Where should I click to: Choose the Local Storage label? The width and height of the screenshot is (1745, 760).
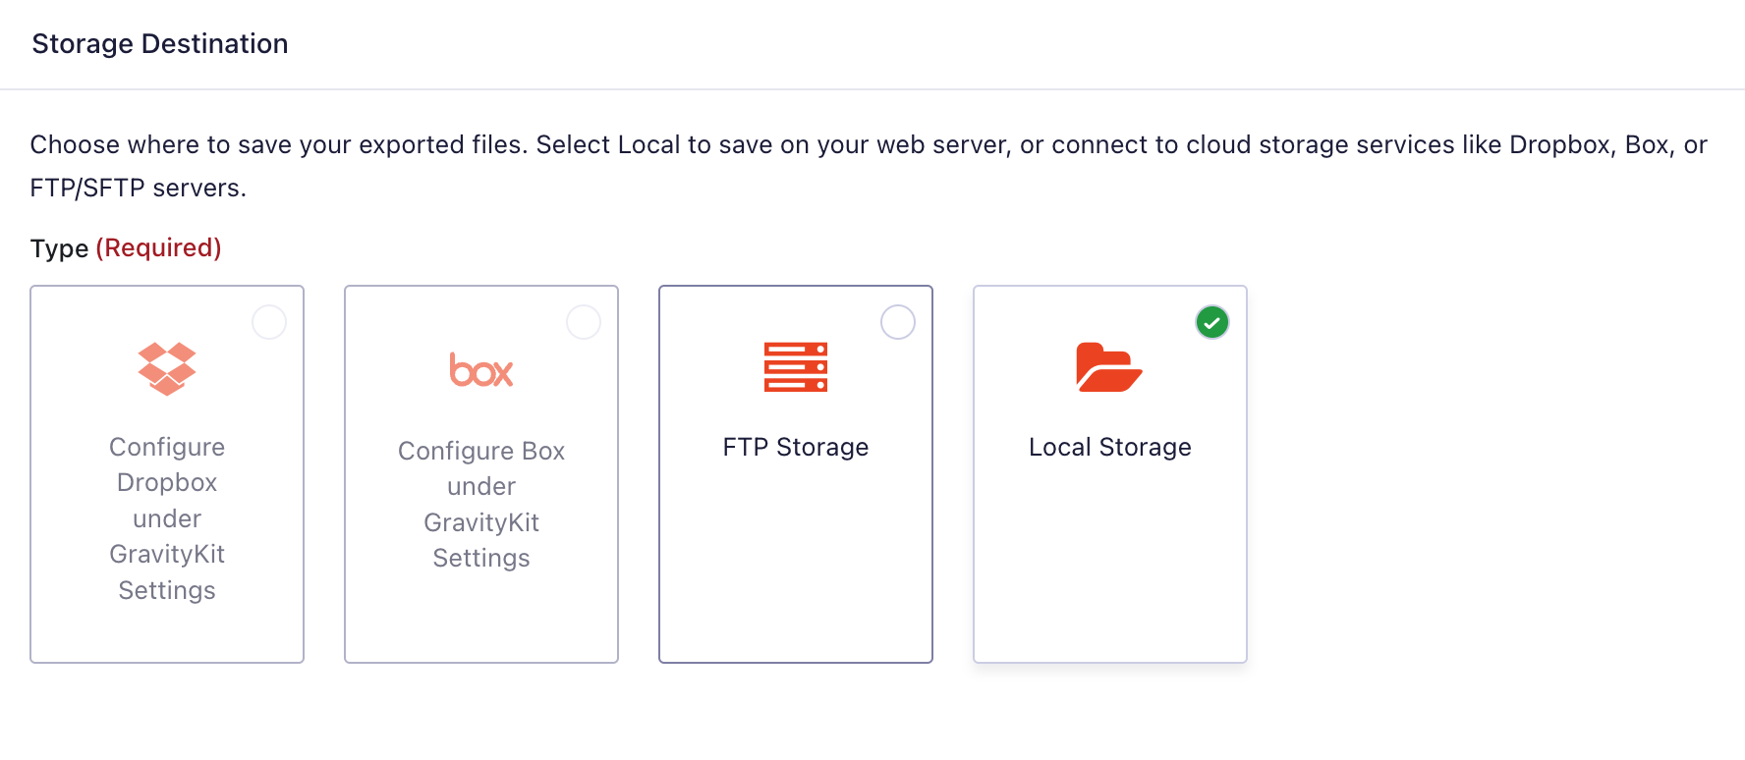click(x=1109, y=448)
